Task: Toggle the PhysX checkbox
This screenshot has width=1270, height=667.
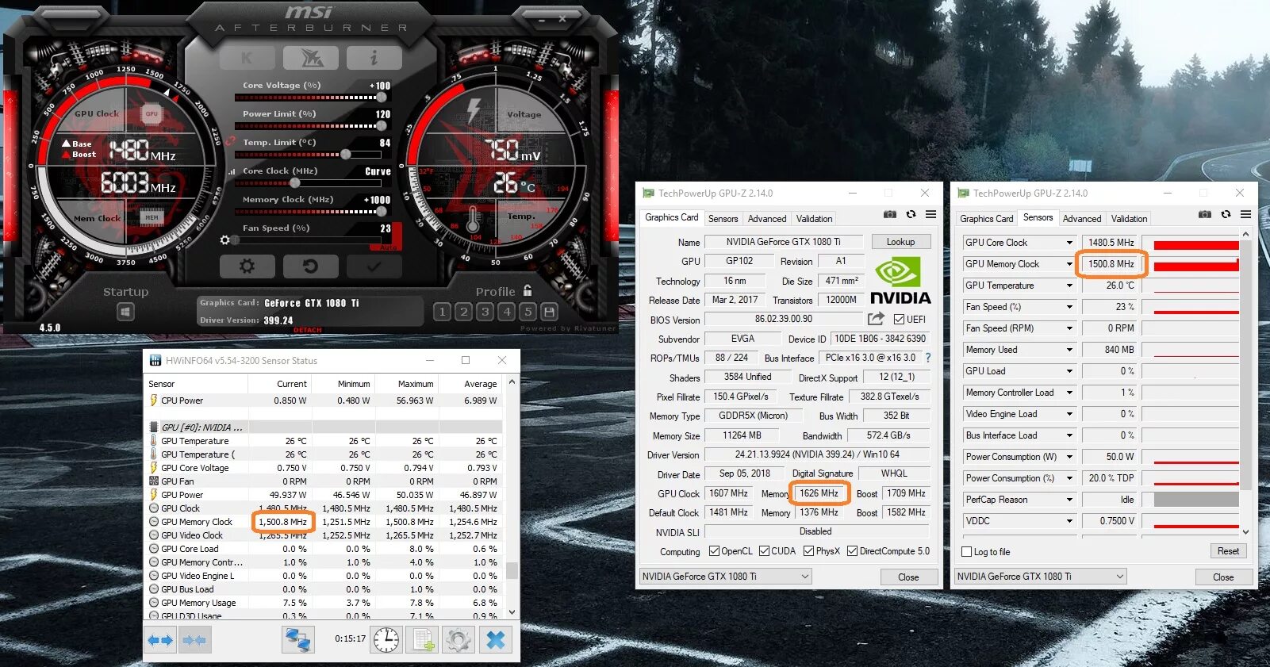Action: tap(808, 551)
